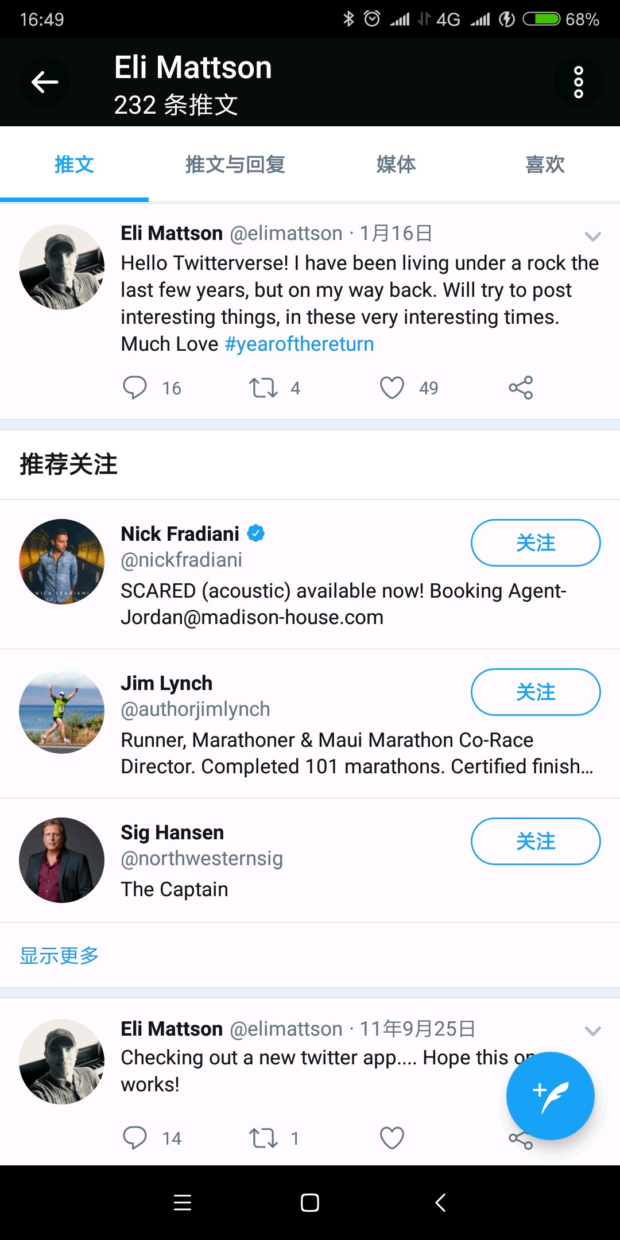This screenshot has height=1240, width=620.
Task: Show more recommended accounts via 显示更多
Action: click(59, 955)
